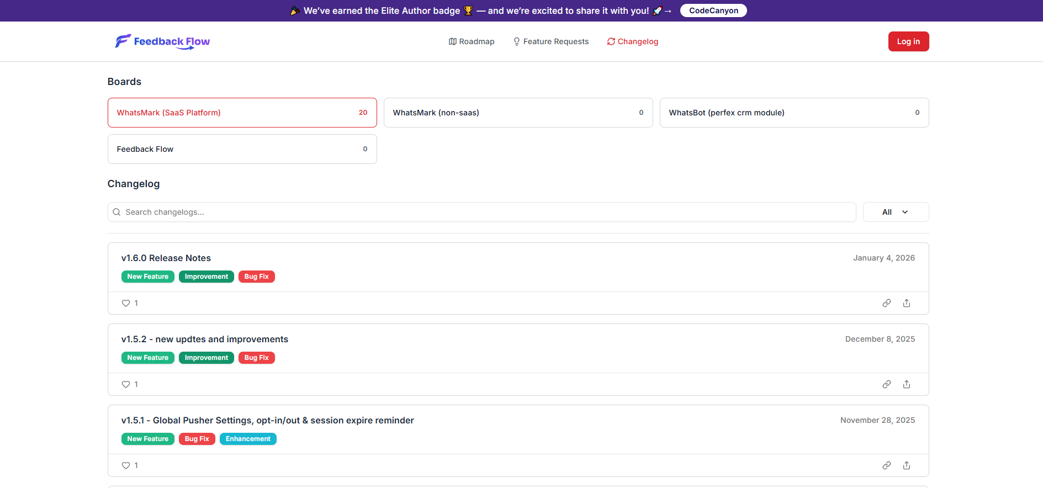Click the search magnifier icon in changelog search
The image size is (1043, 488).
[117, 212]
